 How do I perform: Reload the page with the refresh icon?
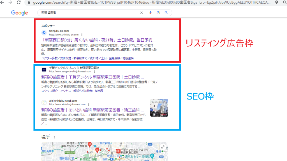coord(18,3)
